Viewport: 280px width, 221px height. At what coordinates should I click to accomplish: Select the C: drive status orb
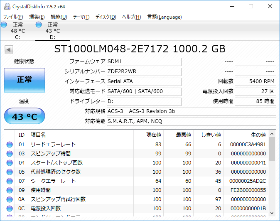click(x=4, y=25)
